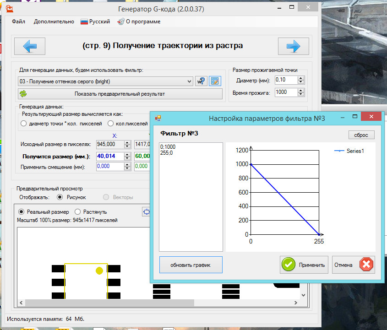Click preview scroll down arrow
The width and height of the screenshot is (387, 330).
(304, 295)
